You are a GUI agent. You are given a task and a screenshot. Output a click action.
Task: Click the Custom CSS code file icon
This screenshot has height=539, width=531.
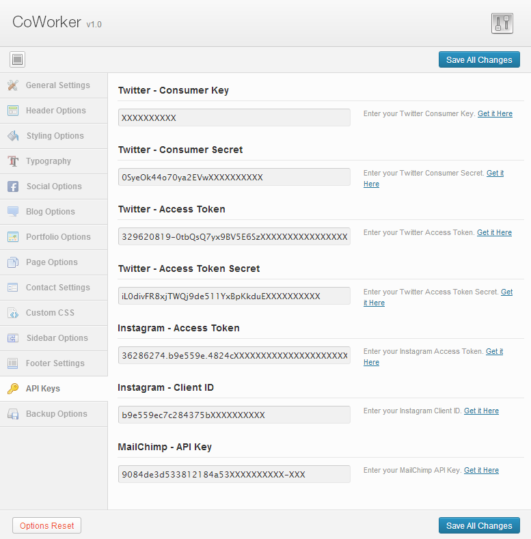[13, 313]
